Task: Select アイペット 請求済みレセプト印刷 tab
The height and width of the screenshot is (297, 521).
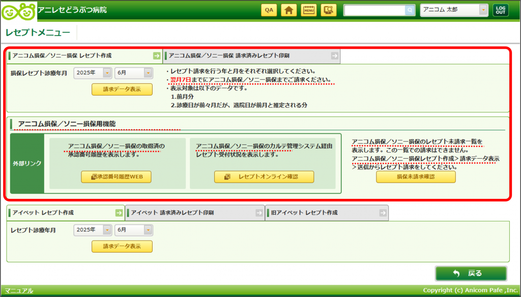Action: [x=195, y=213]
